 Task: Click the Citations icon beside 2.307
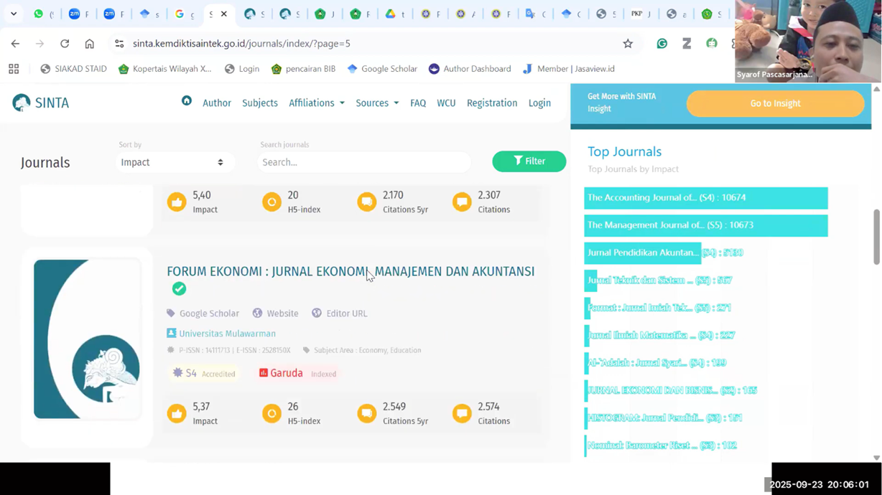tap(462, 202)
